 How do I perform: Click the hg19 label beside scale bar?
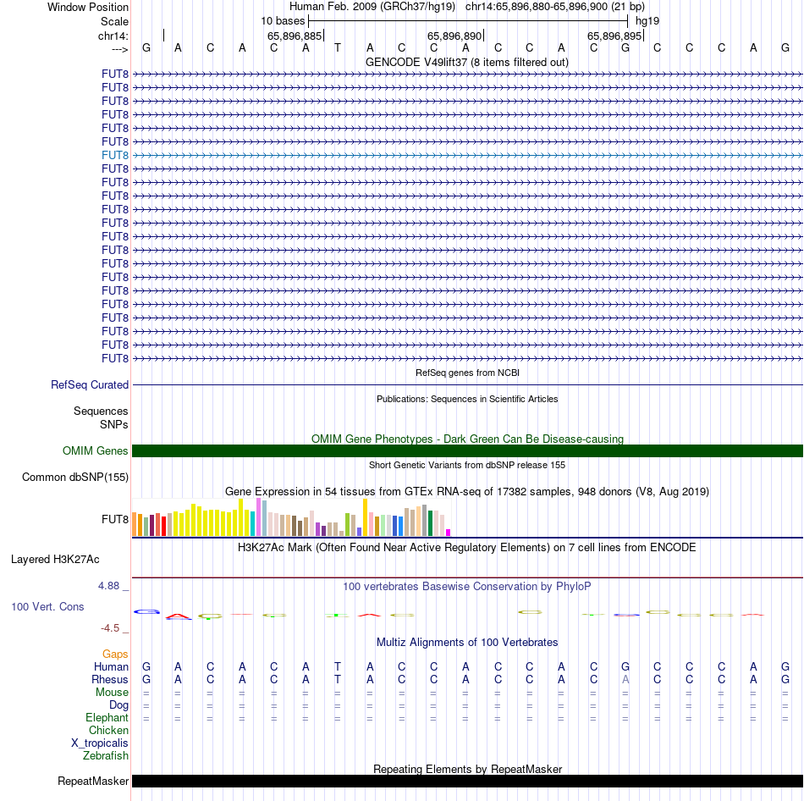coord(647,21)
